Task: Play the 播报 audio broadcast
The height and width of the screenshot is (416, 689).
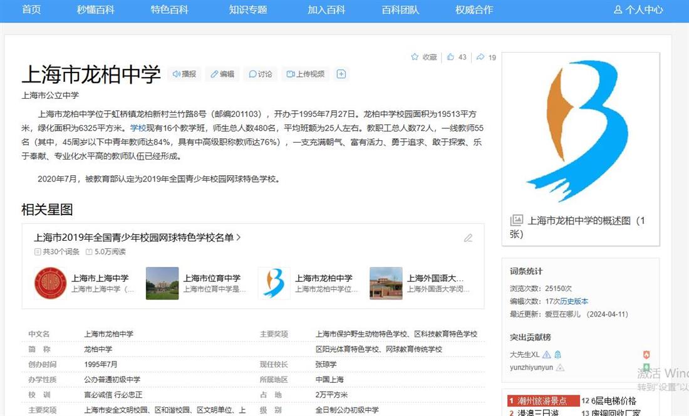Action: (x=185, y=74)
